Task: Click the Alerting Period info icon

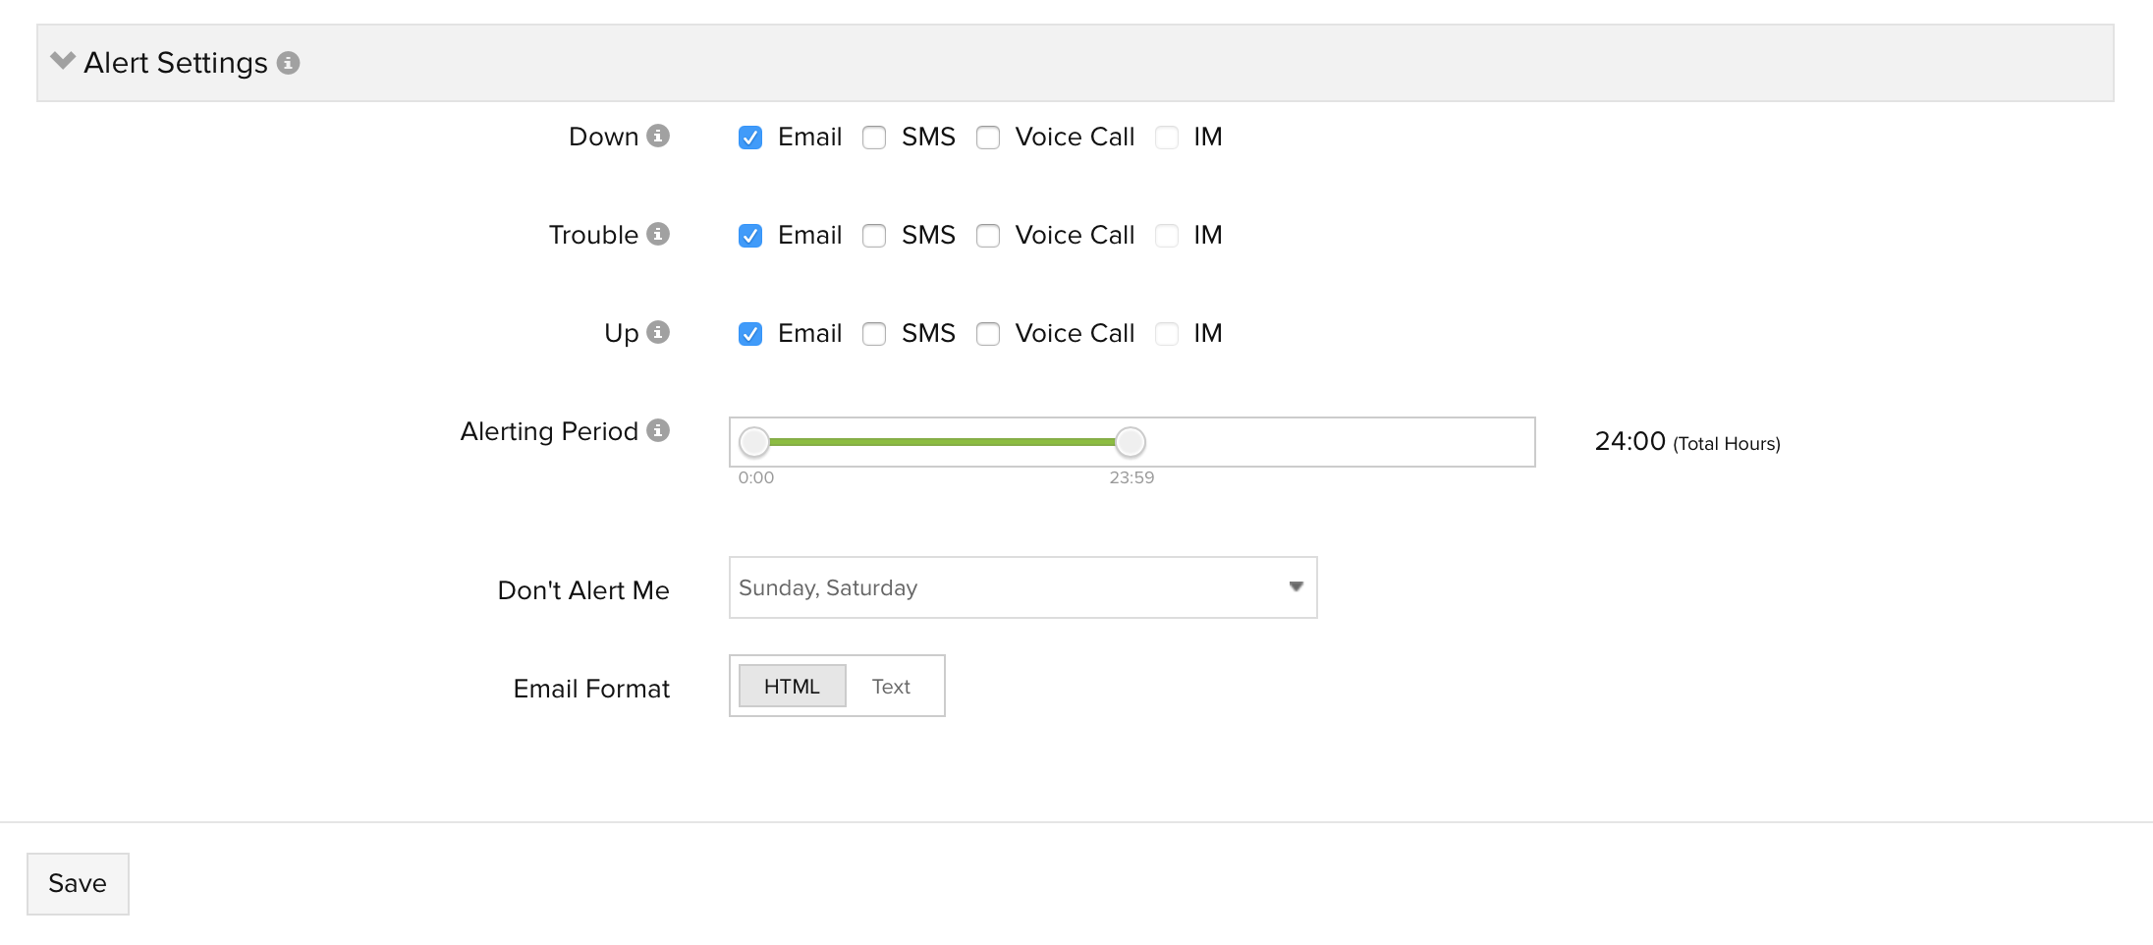Action: pos(658,430)
